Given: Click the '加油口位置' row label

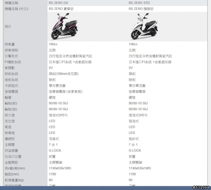Looking at the screenshot, I should (13, 157).
